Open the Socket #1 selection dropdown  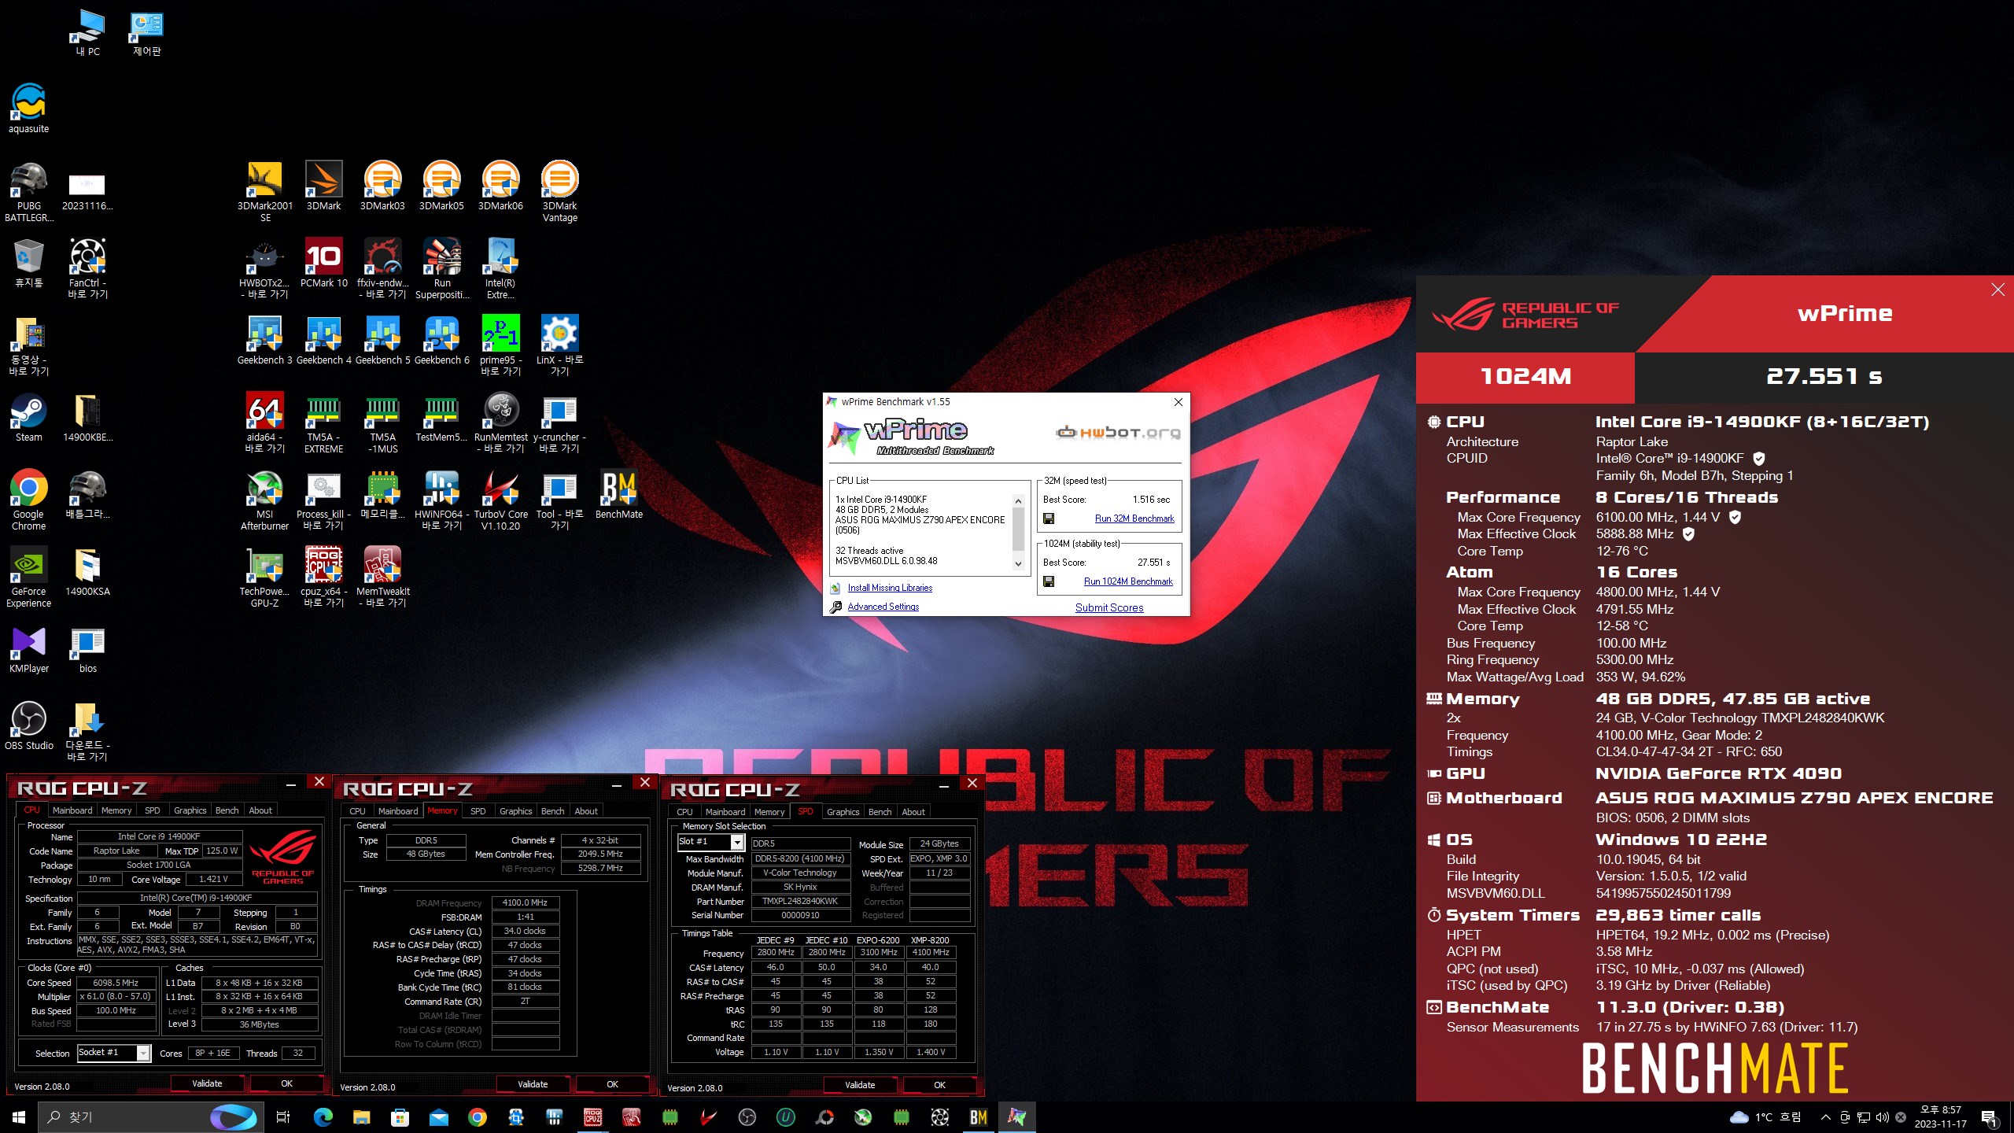click(x=143, y=1053)
